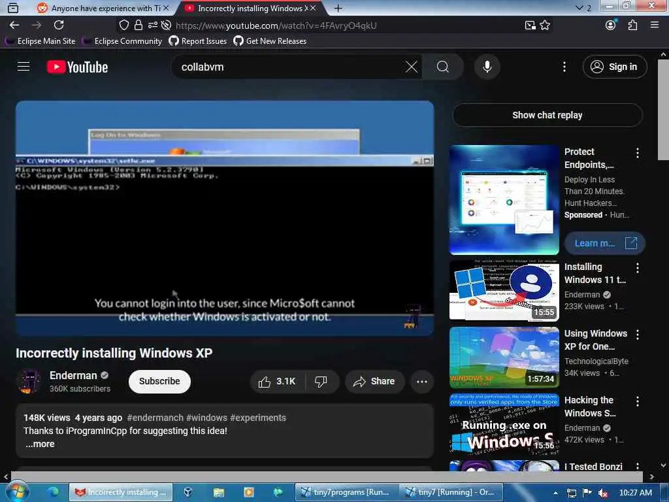Open Get New Releases bookmark
This screenshot has height=502, width=669.
coord(270,41)
